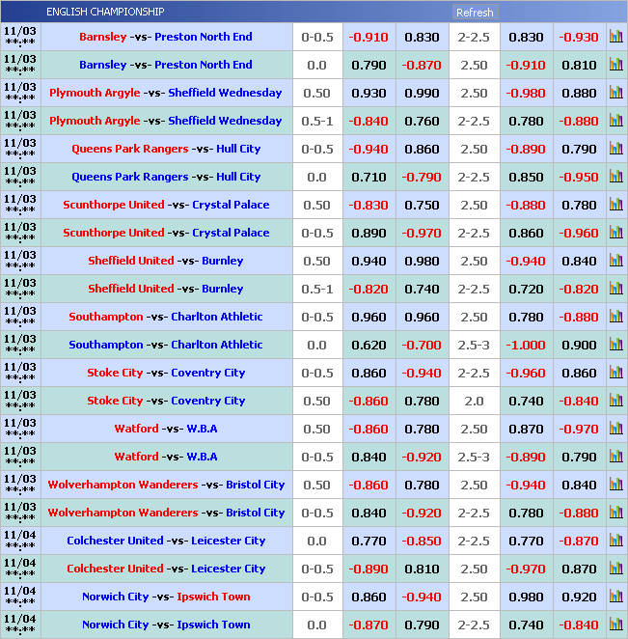This screenshot has width=628, height=639.
Task: Click the ENGLISH CHAMPIONSHIP league header
Action: click(105, 12)
